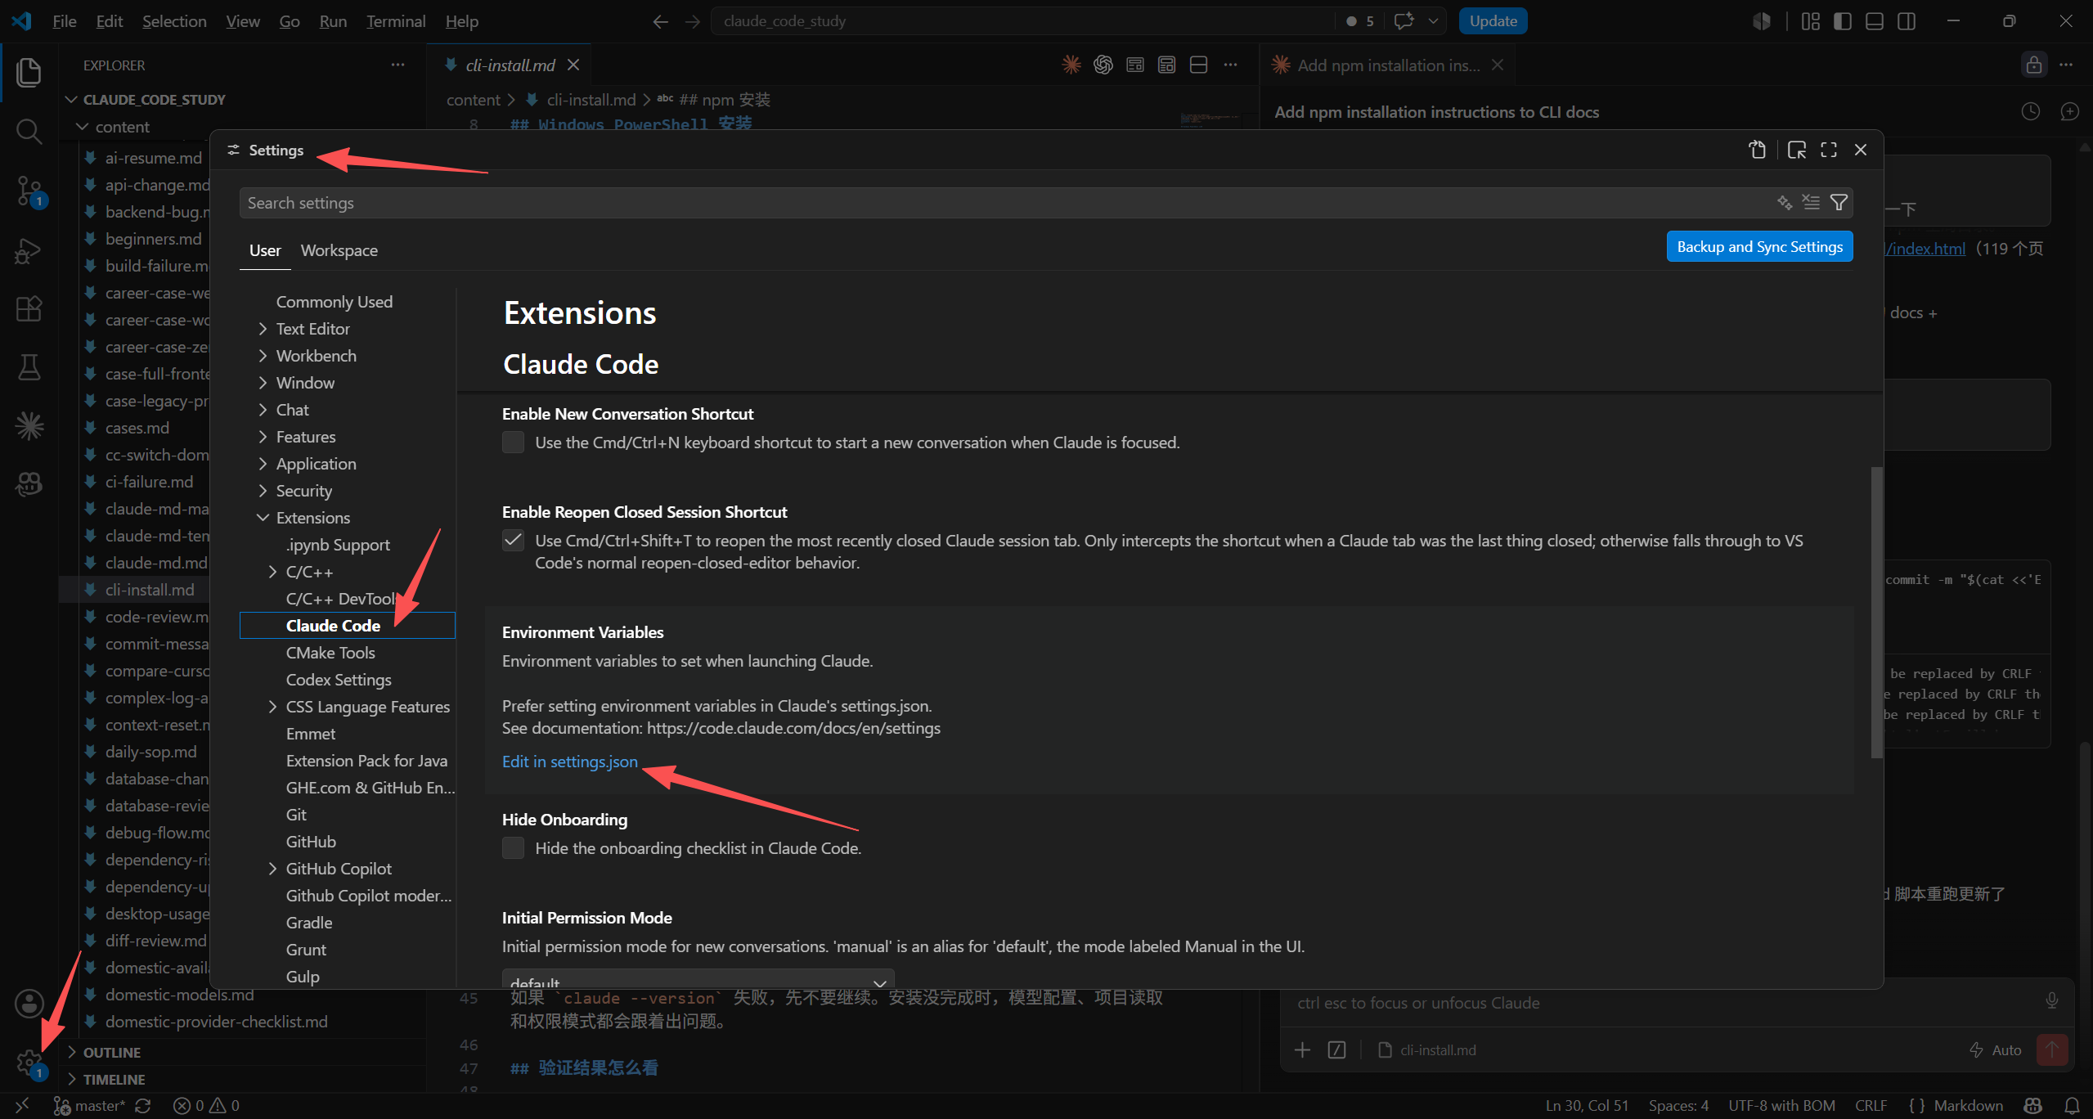Viewport: 2093px width, 1119px height.
Task: Enable New Conversation Shortcut checkbox
Action: [513, 443]
